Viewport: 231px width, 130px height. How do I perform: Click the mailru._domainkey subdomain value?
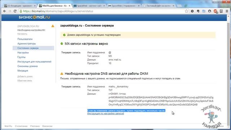(x=118, y=87)
